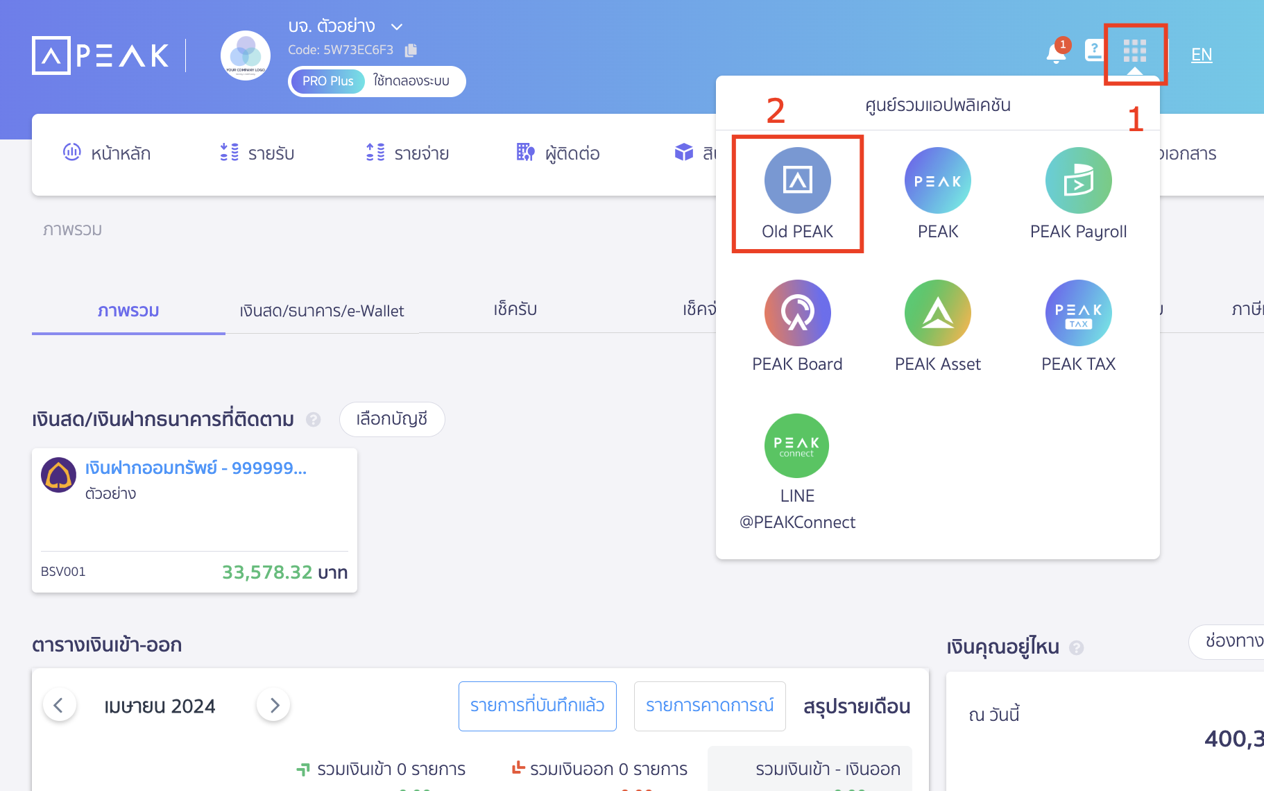Open the notifications bell
Screen dimensions: 1264x791
click(1057, 51)
